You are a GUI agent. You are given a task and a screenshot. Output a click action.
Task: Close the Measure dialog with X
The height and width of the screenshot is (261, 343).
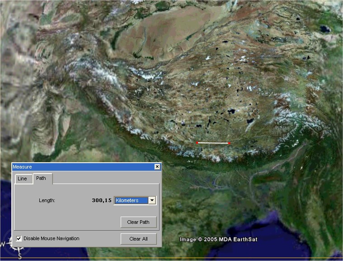157,167
